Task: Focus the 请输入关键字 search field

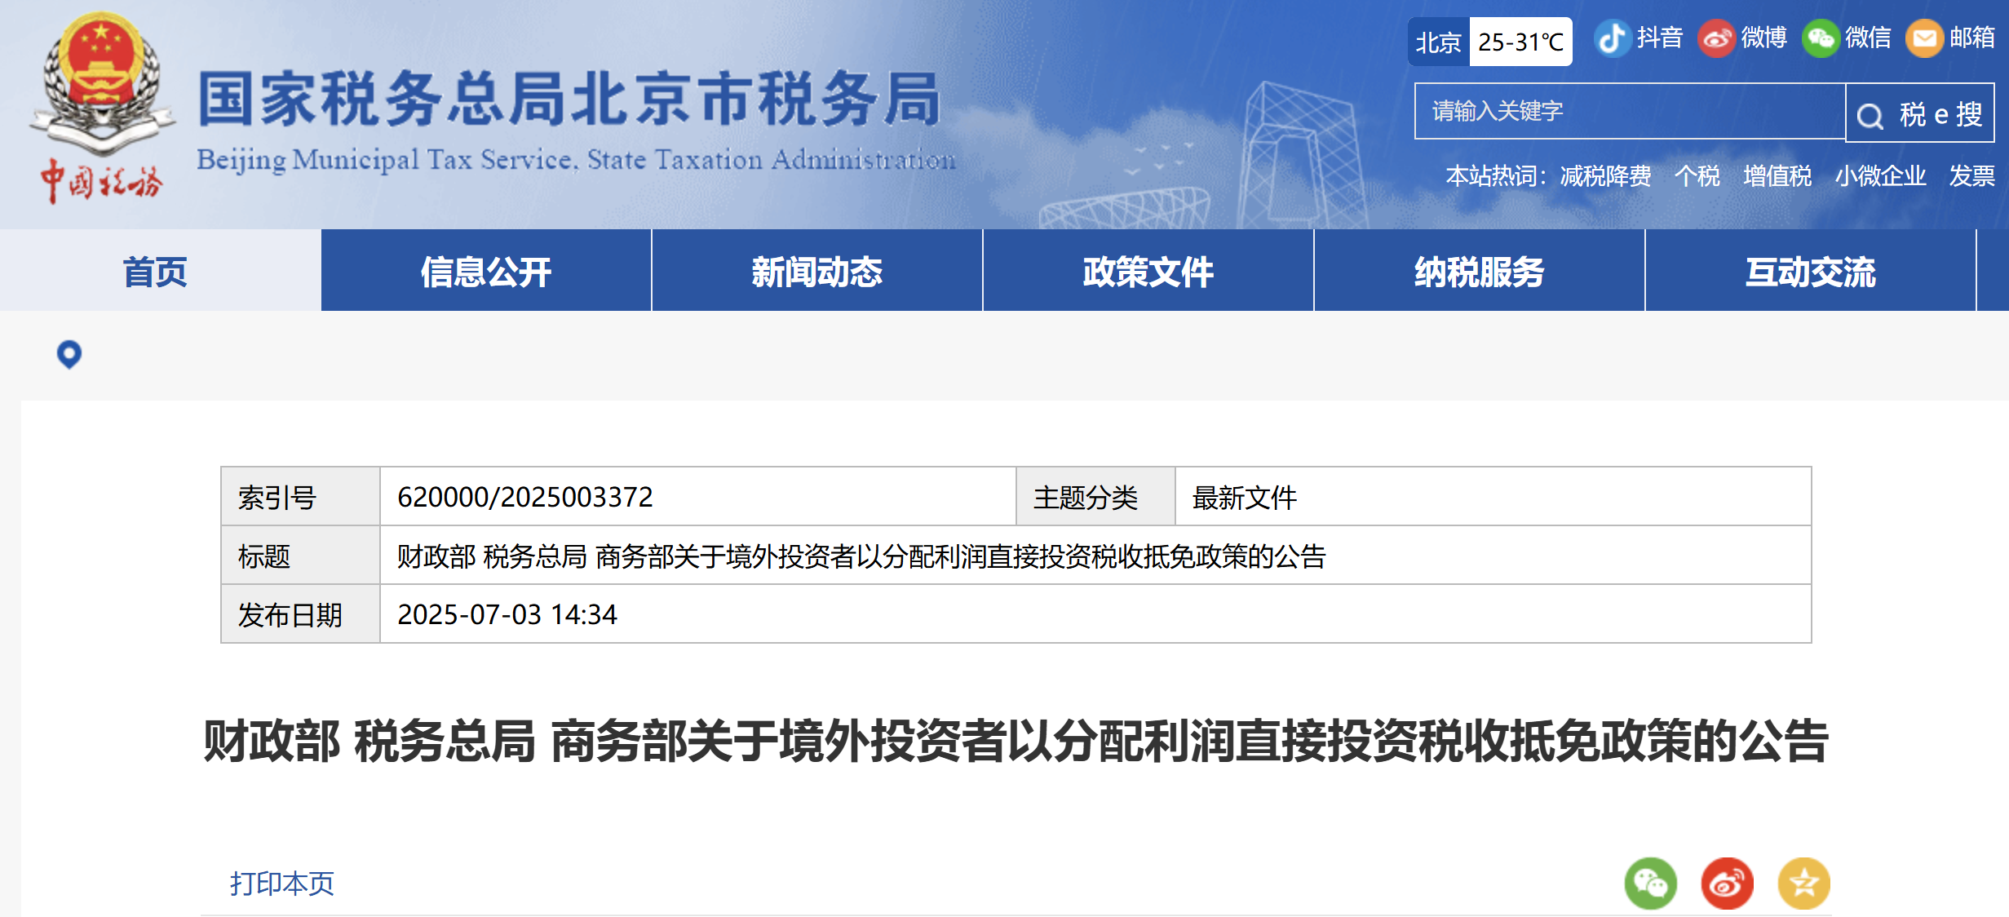Action: [x=1627, y=111]
